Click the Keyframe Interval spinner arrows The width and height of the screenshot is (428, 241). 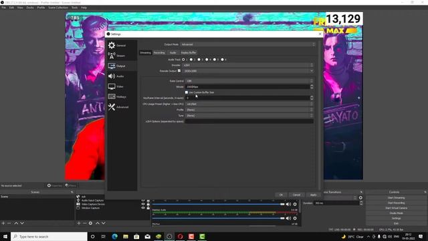[x=312, y=98]
